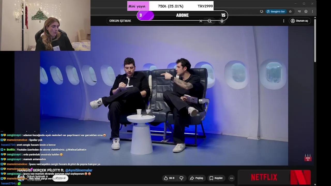Click the streamer webcam overlay
This screenshot has width=331, height=186.
(x=45, y=25)
